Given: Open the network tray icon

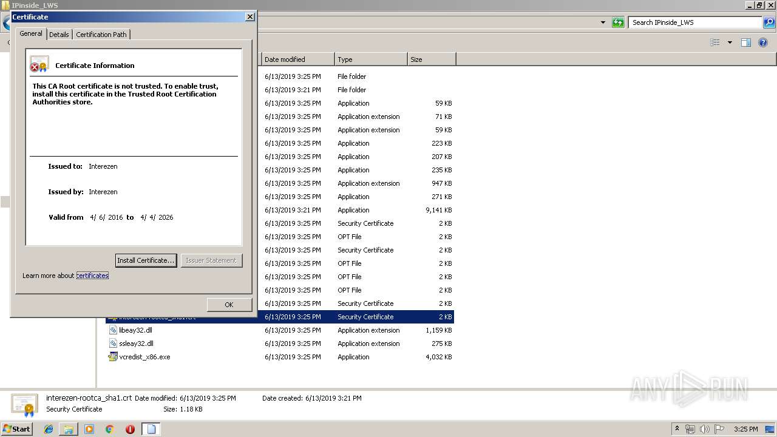Looking at the screenshot, I should point(690,429).
